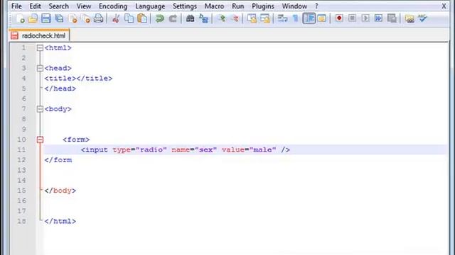Collapse the html fold on line 1
This screenshot has height=255, width=455.
point(40,48)
